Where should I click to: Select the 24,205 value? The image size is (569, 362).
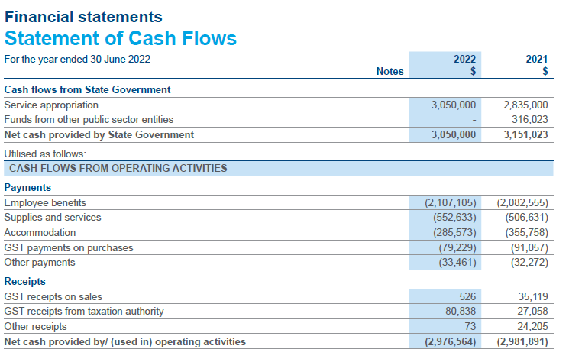click(532, 326)
